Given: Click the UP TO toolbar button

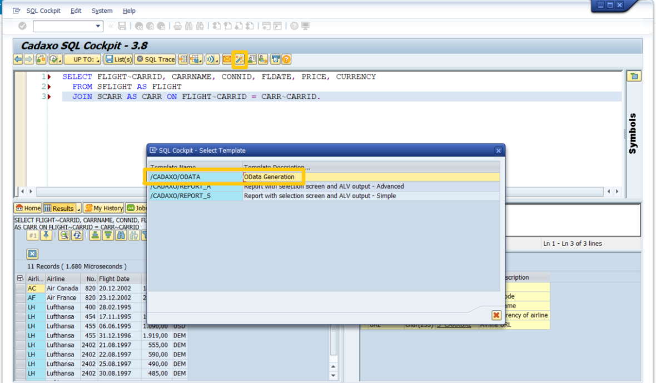Looking at the screenshot, I should click(x=82, y=59).
